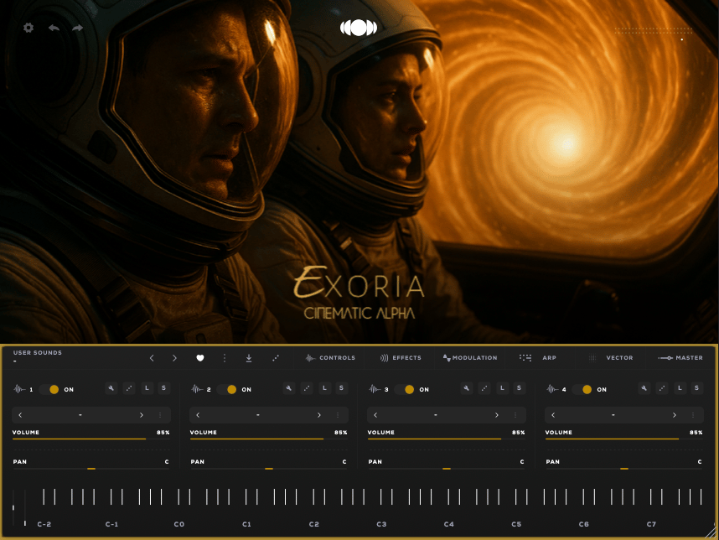Click layer 1 waveform icon
The height and width of the screenshot is (540, 719).
(19, 389)
